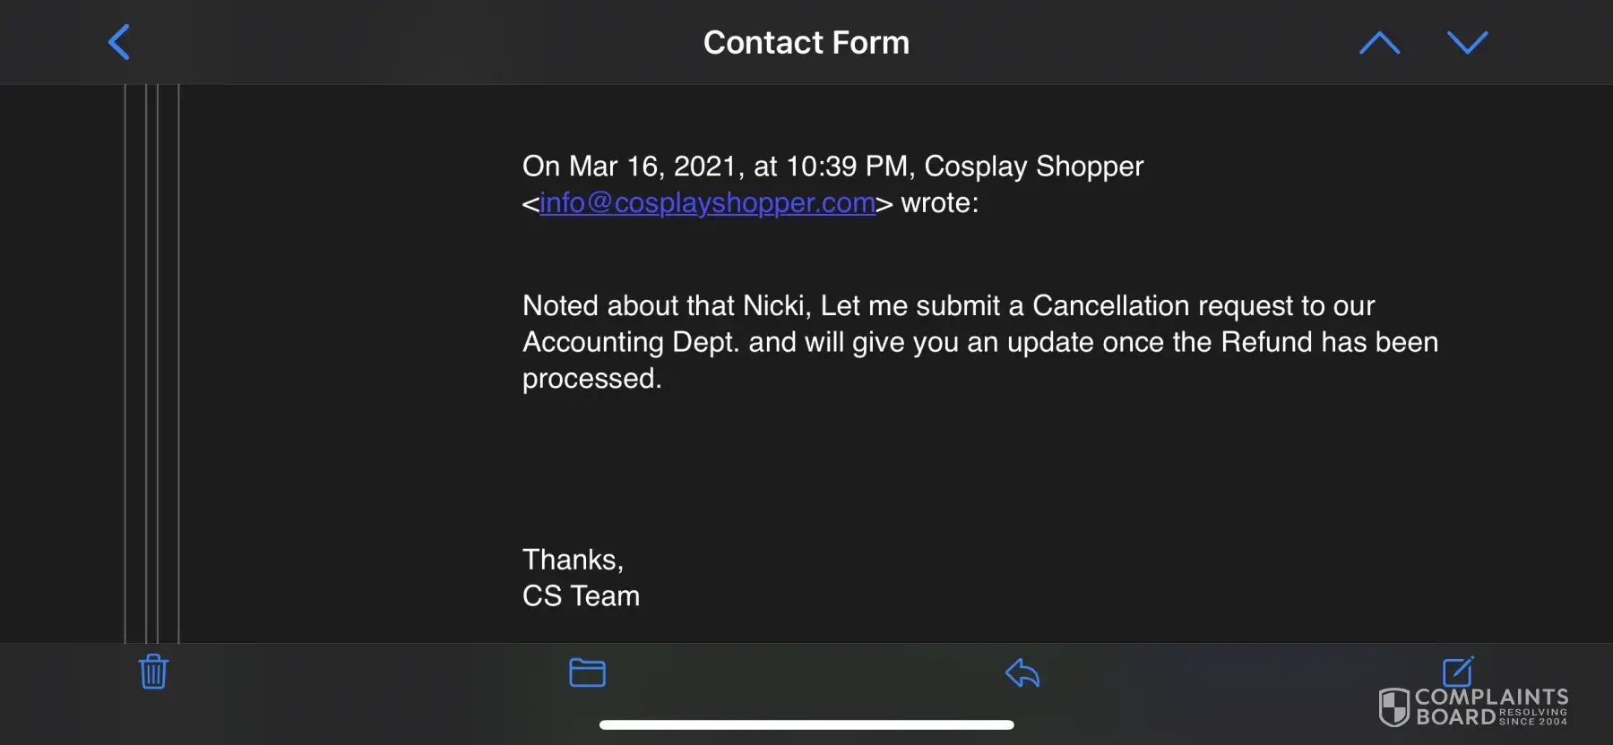Tap the home indicator bar at bottom
This screenshot has height=745, width=1613.
coord(806,724)
